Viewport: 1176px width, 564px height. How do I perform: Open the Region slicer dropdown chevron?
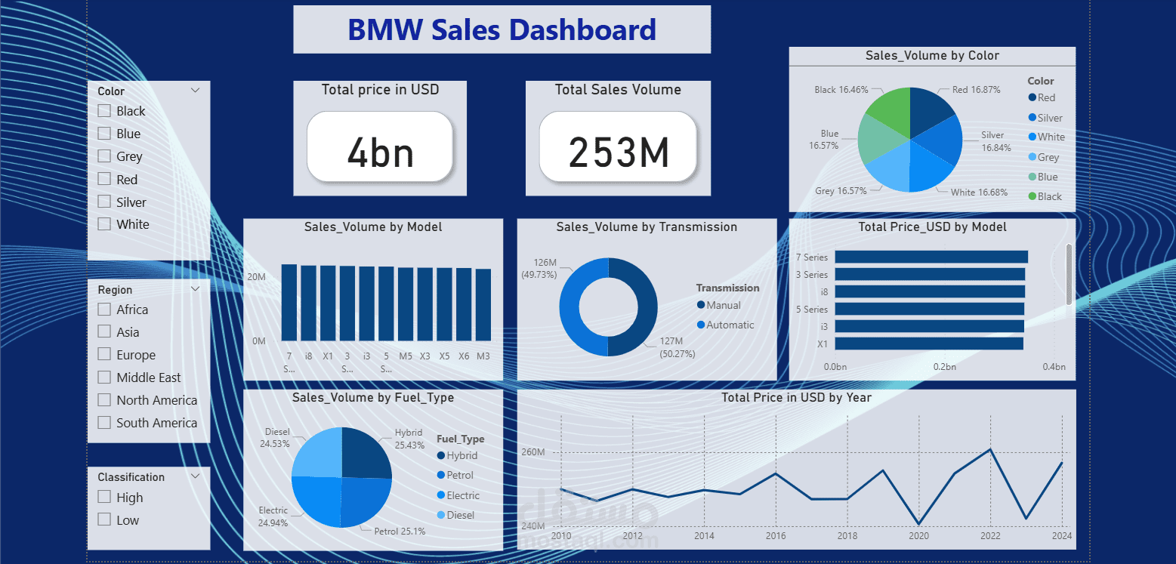tap(196, 289)
